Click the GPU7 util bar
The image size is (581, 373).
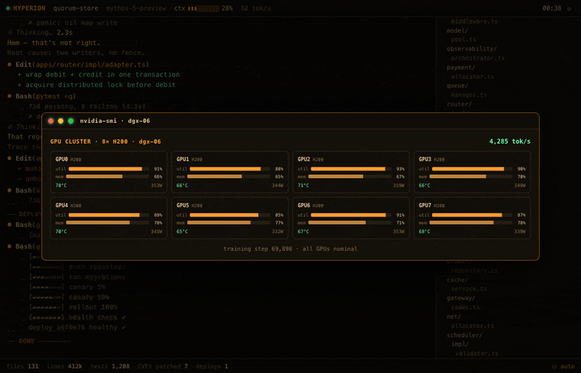[x=472, y=215]
